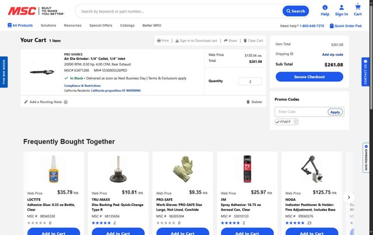373x235 pixels.
Task: Open the Special Offers menu
Action: 100,26
